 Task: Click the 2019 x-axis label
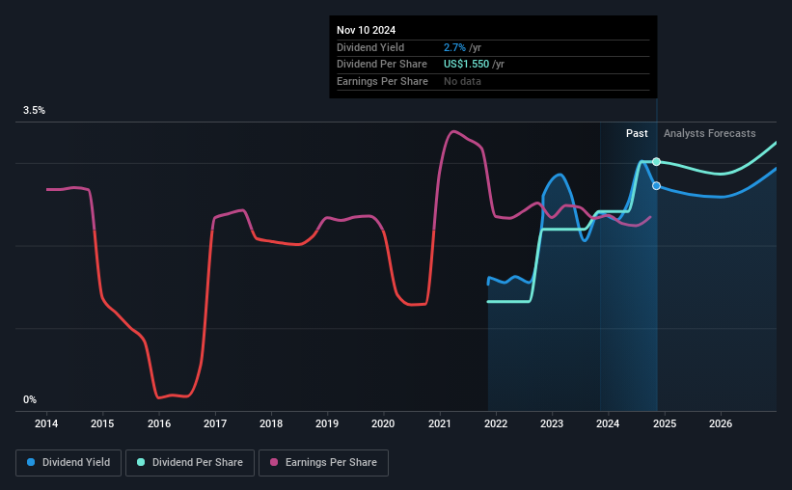(327, 423)
